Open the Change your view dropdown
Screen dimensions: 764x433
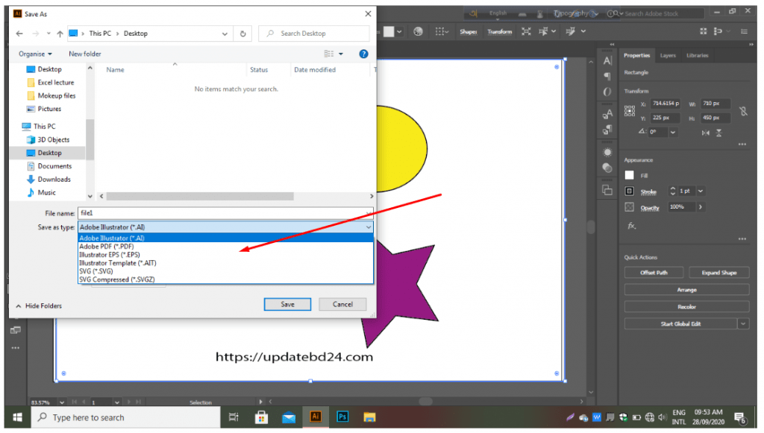341,54
